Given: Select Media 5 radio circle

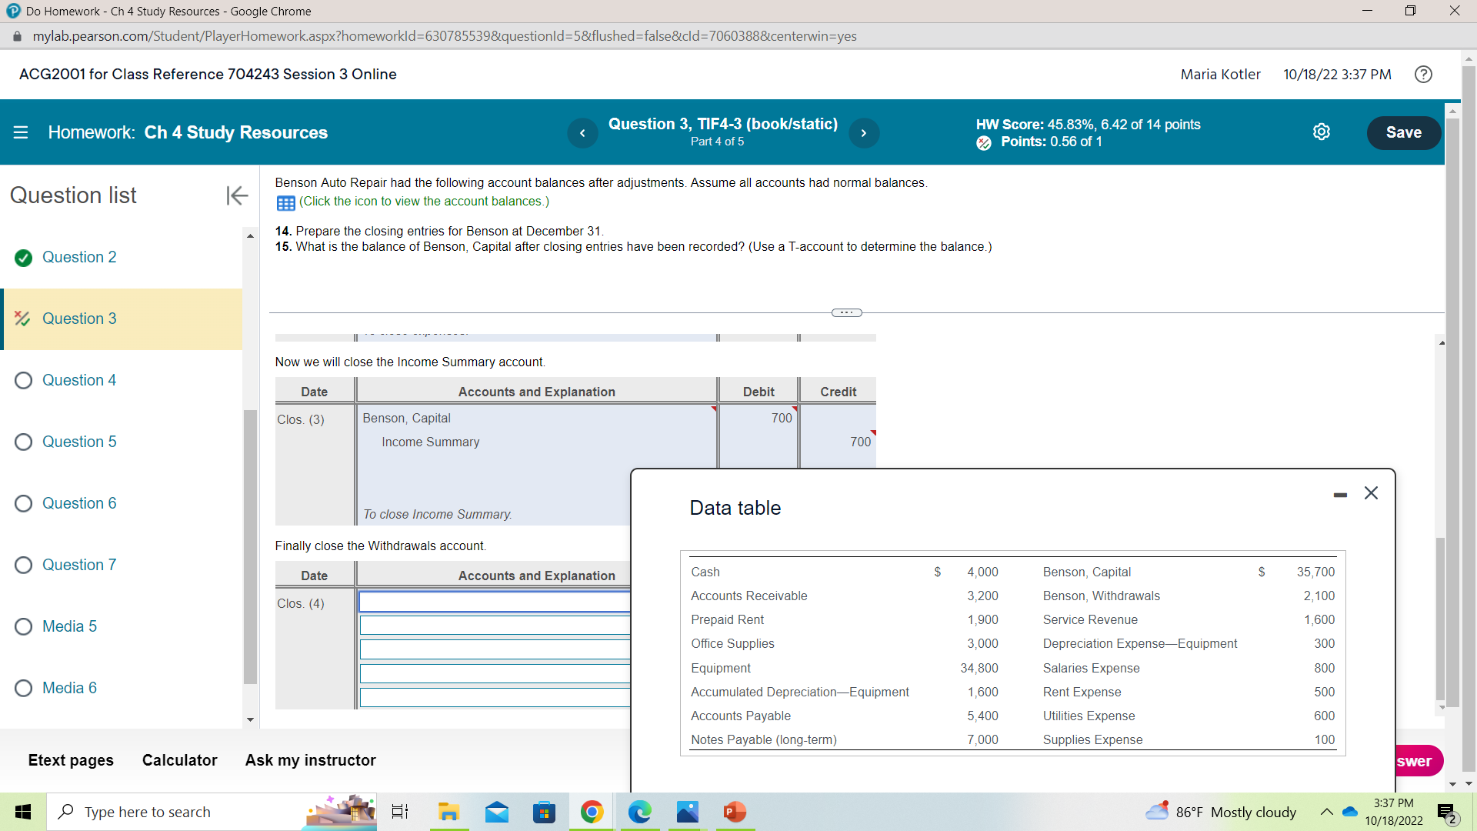Looking at the screenshot, I should [24, 627].
